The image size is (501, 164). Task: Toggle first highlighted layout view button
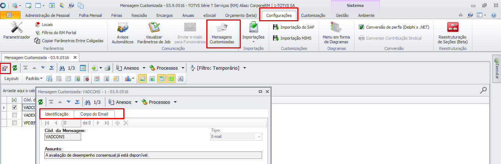point(142,79)
